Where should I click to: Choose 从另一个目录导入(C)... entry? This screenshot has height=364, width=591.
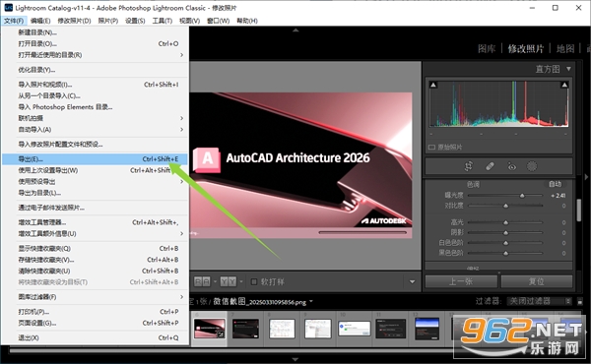(x=95, y=96)
